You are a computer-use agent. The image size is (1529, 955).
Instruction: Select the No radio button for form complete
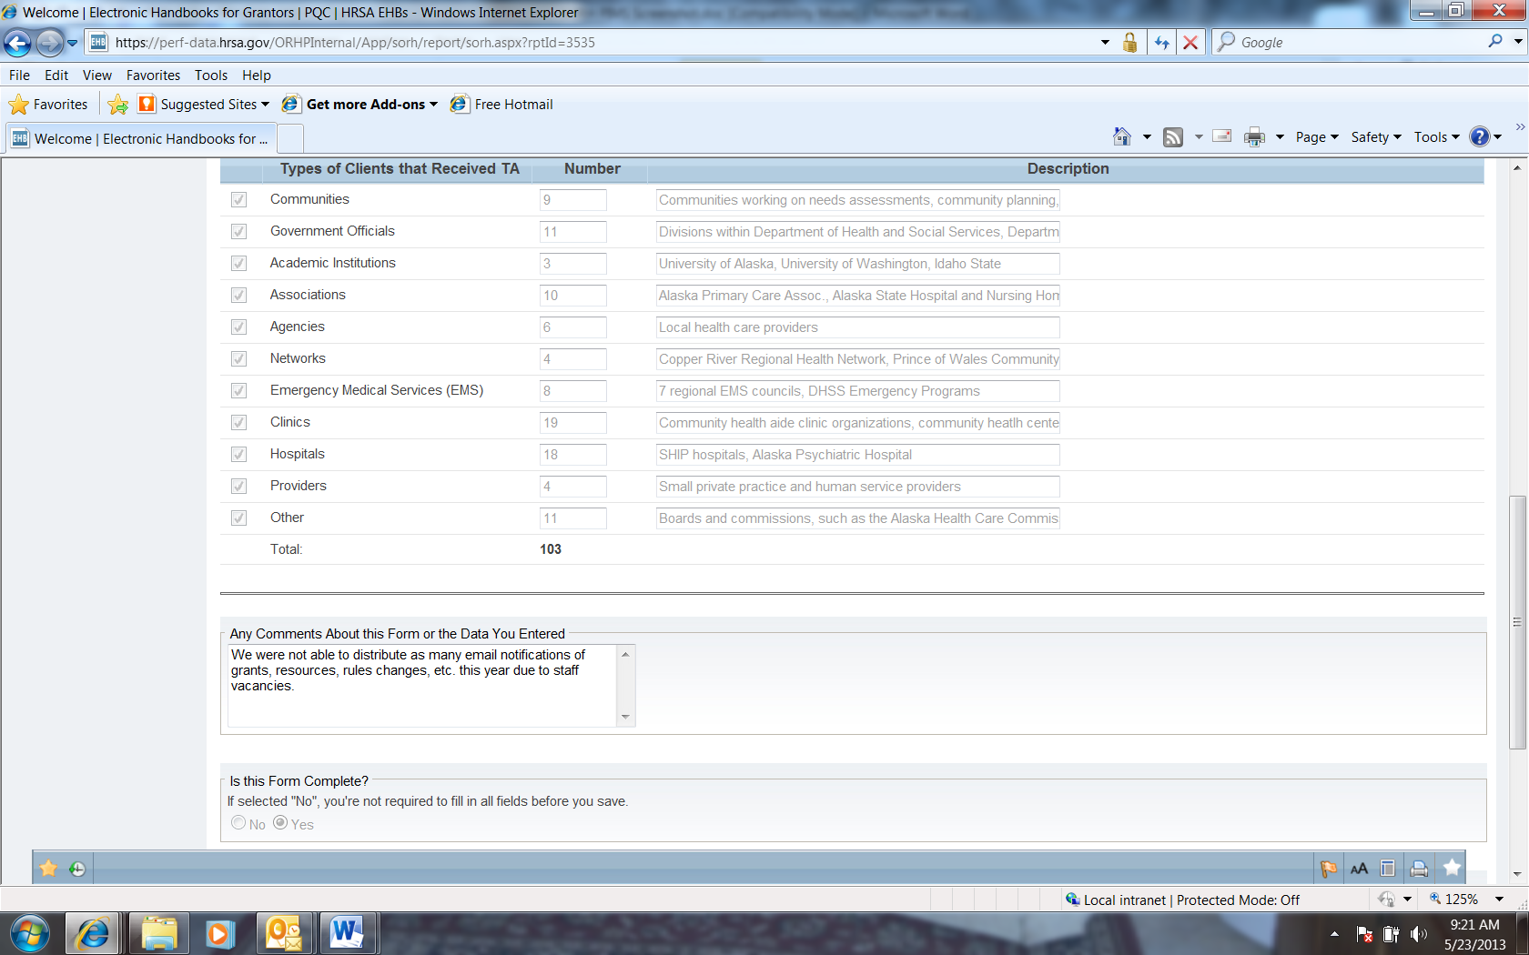click(238, 823)
